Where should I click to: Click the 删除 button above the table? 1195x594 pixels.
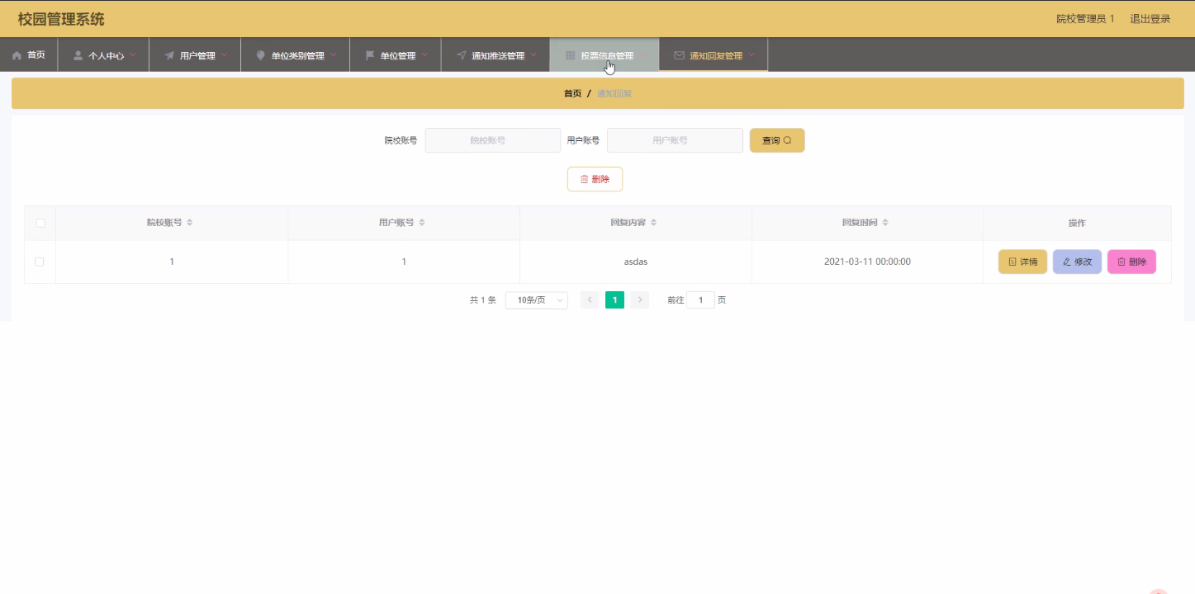coord(595,179)
